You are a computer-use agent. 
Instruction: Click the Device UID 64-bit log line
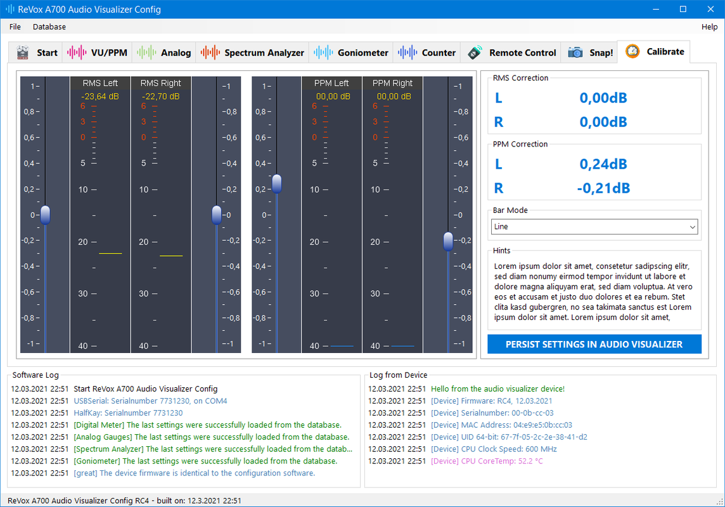click(x=509, y=437)
